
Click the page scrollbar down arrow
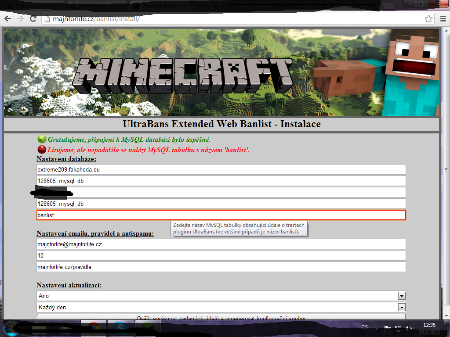coord(446,315)
